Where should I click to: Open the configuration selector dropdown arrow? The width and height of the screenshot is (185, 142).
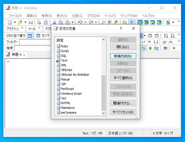click(x=173, y=22)
